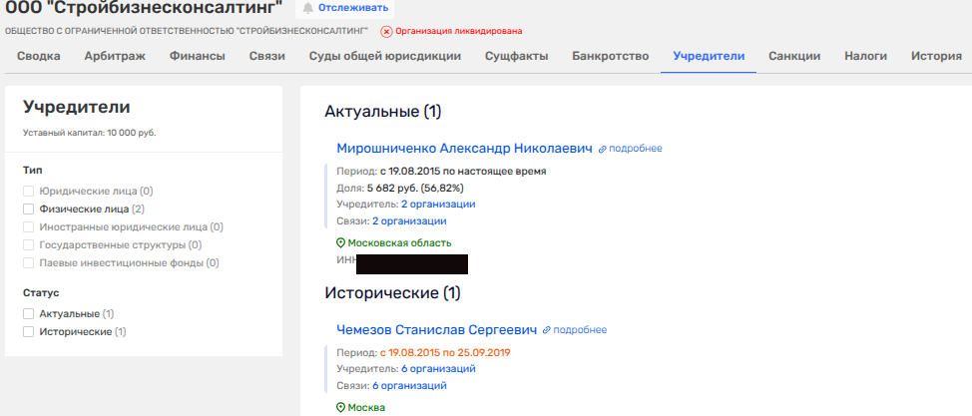The image size is (972, 416).
Task: Open Мирошниченко Александр Николаевич profile link
Action: coord(464,149)
